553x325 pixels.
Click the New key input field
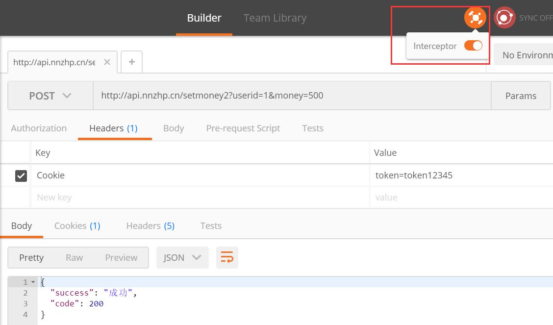pos(200,198)
